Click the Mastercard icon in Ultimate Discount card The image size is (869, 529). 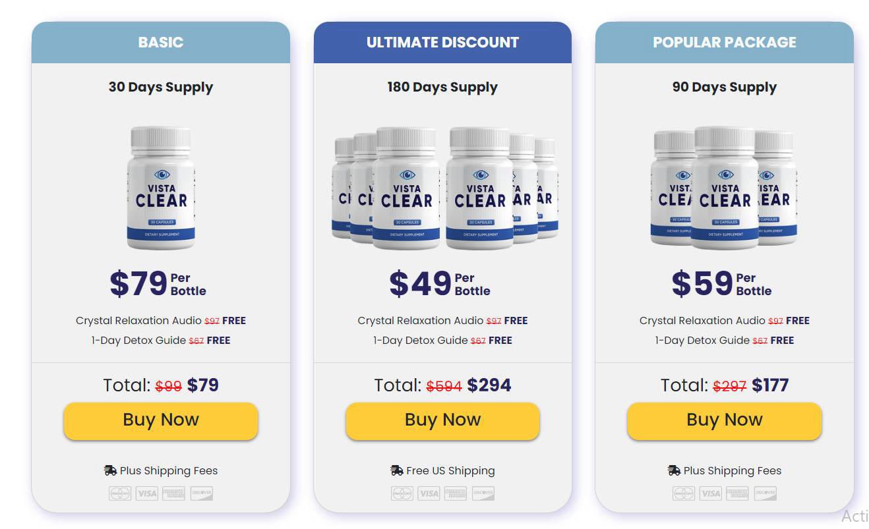tap(402, 493)
